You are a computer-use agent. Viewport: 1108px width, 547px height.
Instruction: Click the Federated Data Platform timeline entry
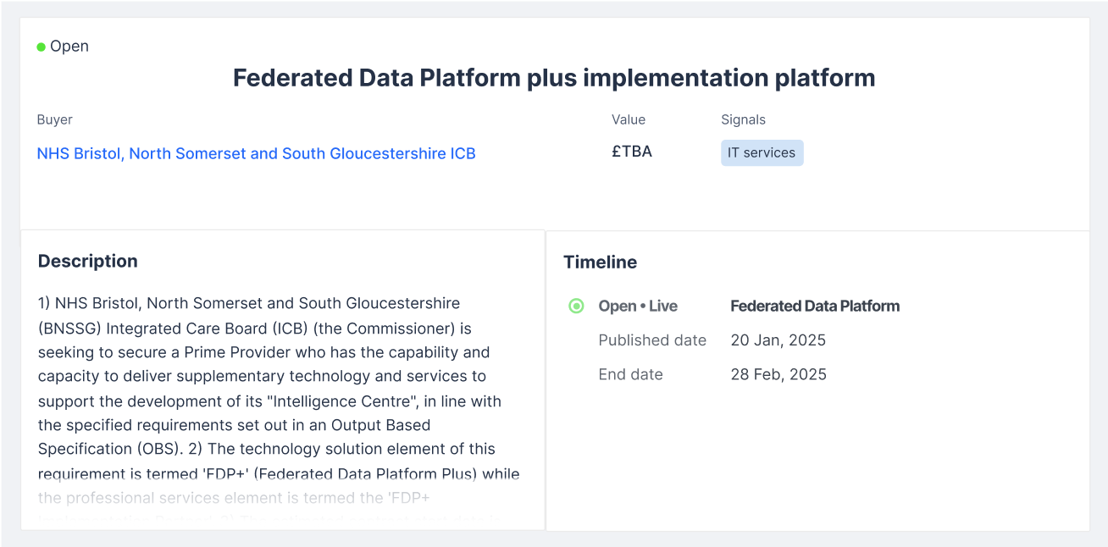click(x=815, y=307)
